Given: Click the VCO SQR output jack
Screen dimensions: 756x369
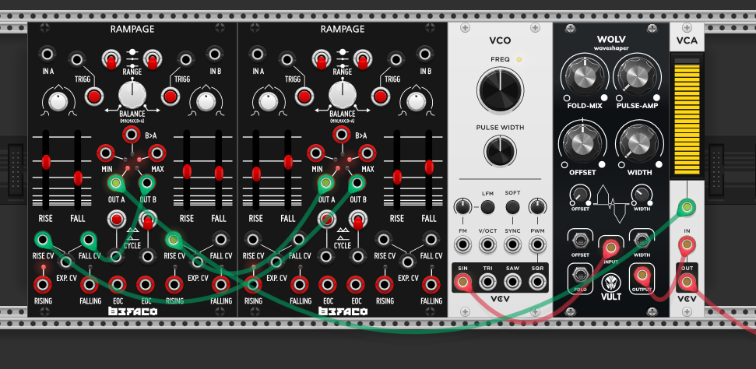Looking at the screenshot, I should pos(537,281).
